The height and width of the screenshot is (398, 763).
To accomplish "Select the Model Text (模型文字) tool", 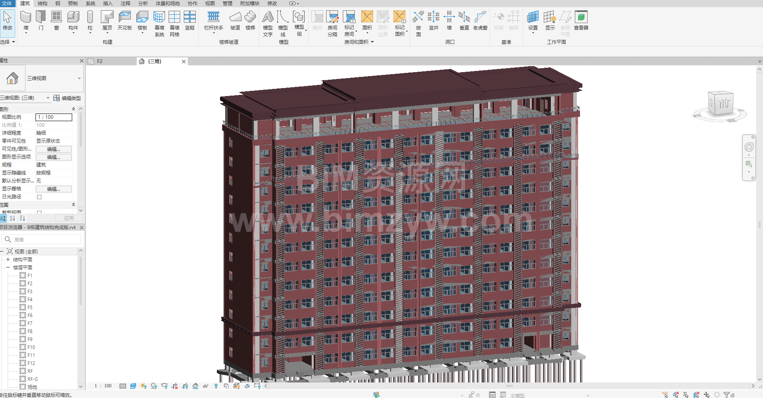I will point(268,24).
